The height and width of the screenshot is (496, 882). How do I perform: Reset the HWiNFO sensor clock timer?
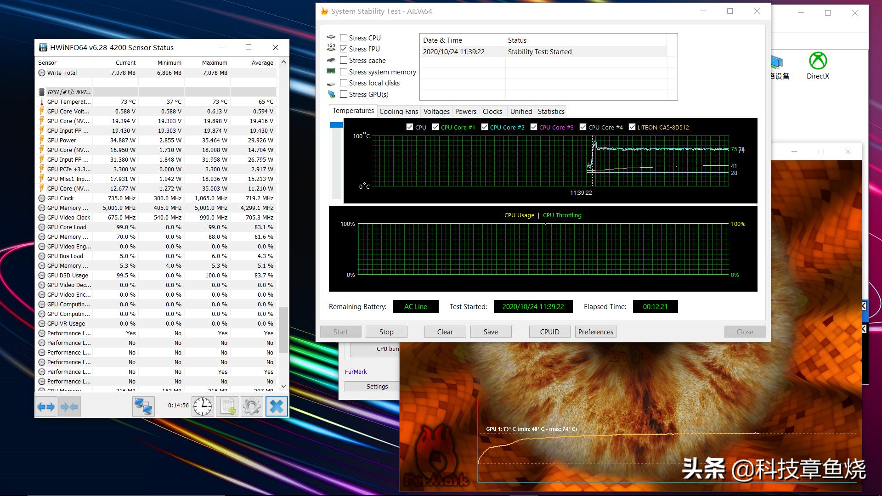pos(203,406)
